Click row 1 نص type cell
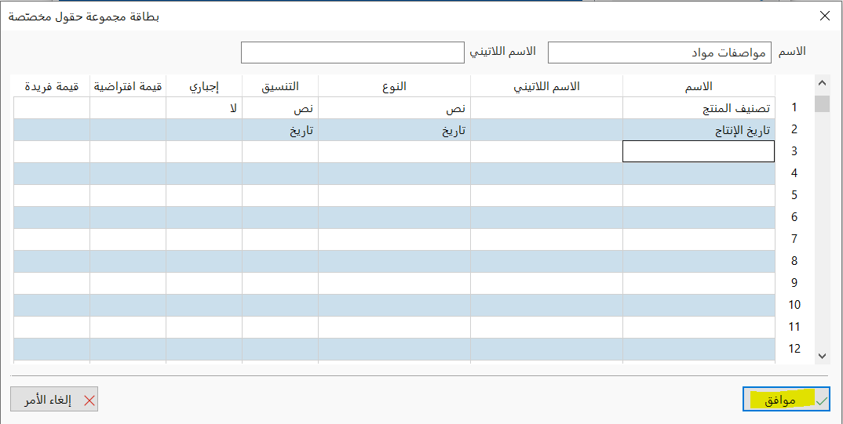 (395, 108)
